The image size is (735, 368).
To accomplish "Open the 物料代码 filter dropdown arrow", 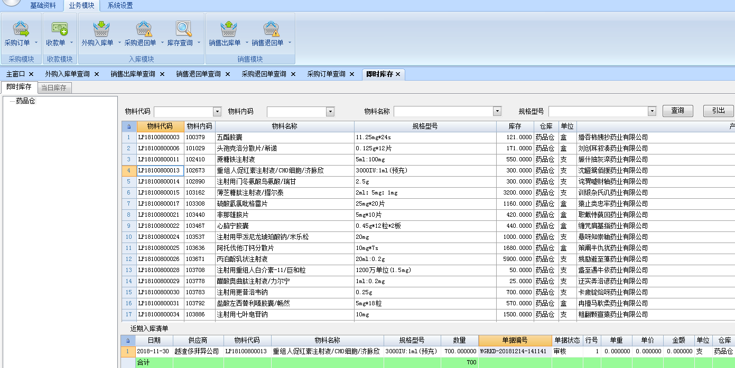I will pos(217,112).
